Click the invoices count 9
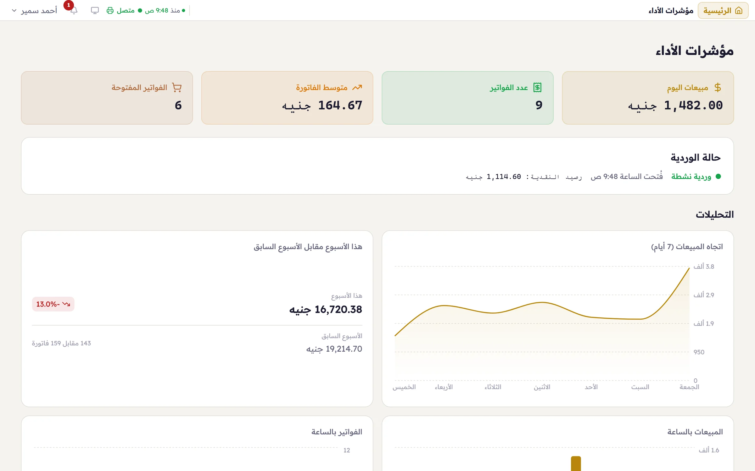Screen dimensions: 755x471 tap(539, 105)
